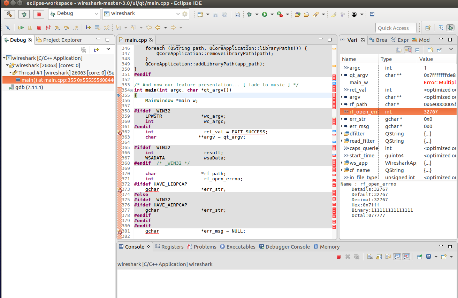Click the Open Type icon
The image size is (458, 298).
click(x=298, y=14)
